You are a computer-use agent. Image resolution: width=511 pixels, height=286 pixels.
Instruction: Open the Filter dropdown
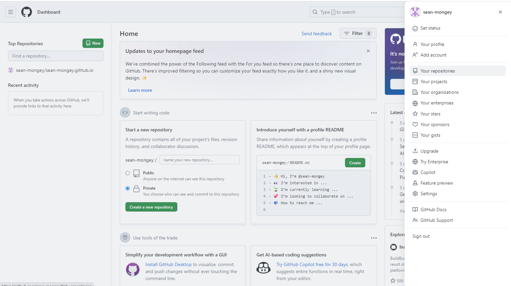(x=358, y=33)
